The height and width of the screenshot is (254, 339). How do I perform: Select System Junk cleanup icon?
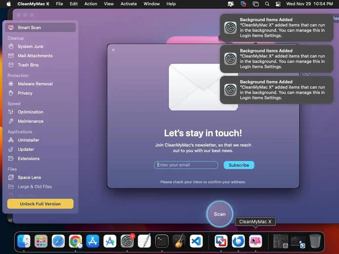(11, 46)
